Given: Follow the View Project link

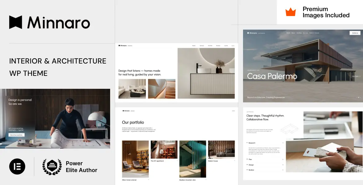Looking at the screenshot, I should 356,76.
